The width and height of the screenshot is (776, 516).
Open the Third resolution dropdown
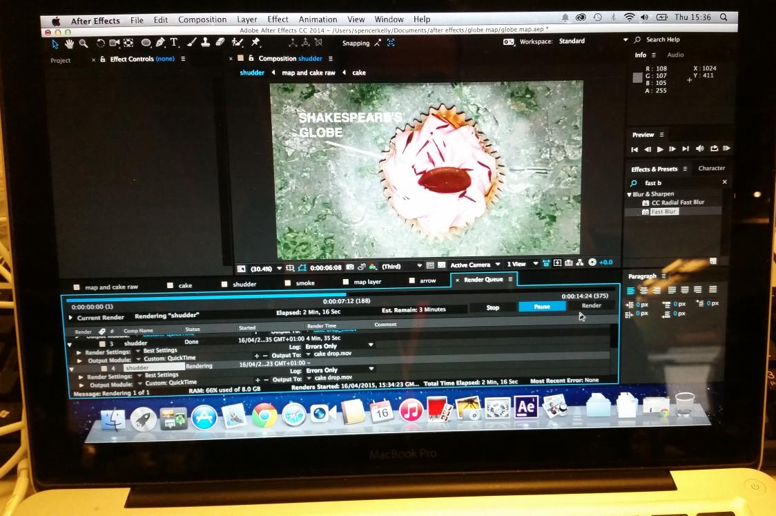(x=401, y=267)
